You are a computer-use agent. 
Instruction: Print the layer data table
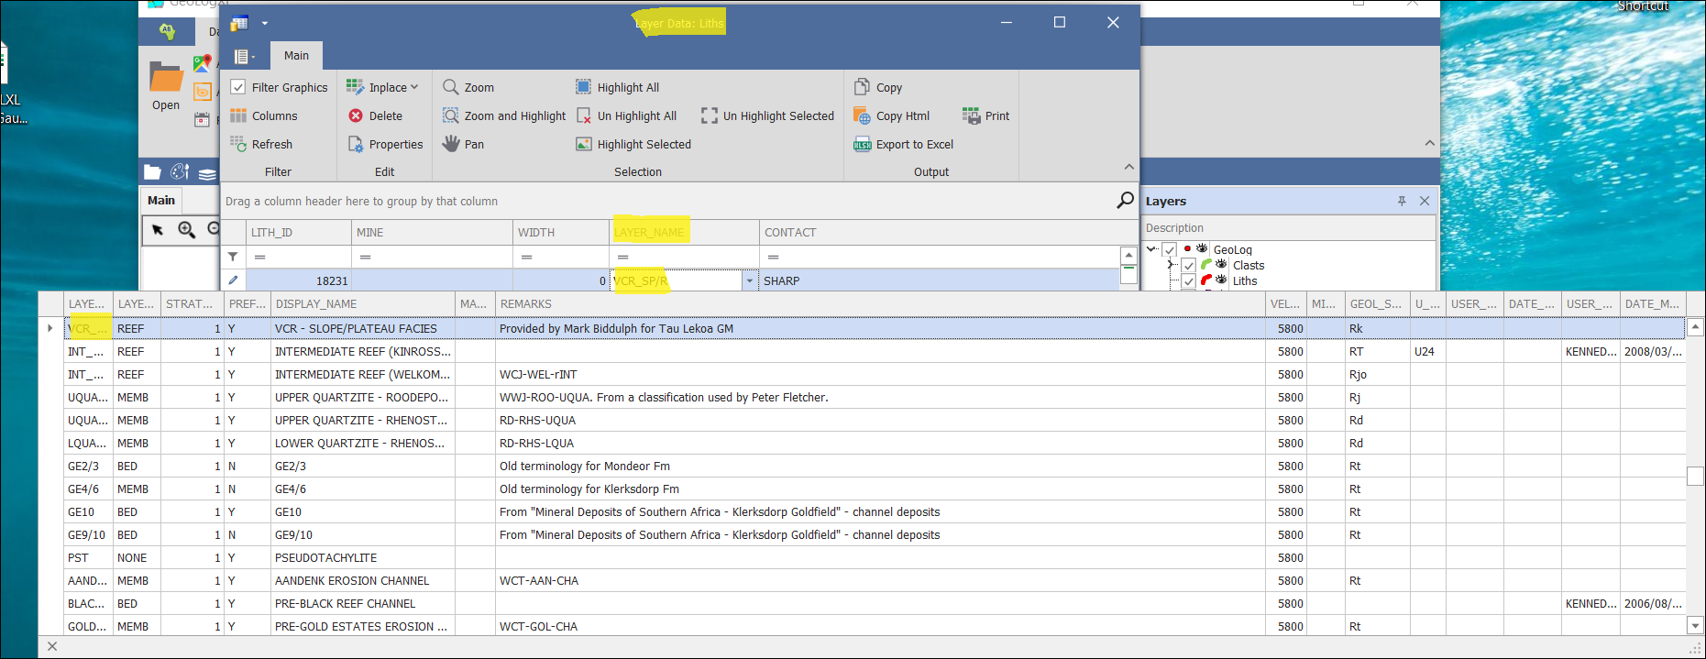tap(971, 115)
